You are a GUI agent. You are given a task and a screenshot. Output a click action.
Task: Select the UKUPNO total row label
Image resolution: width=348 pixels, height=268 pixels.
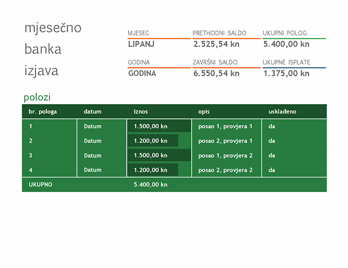point(41,185)
